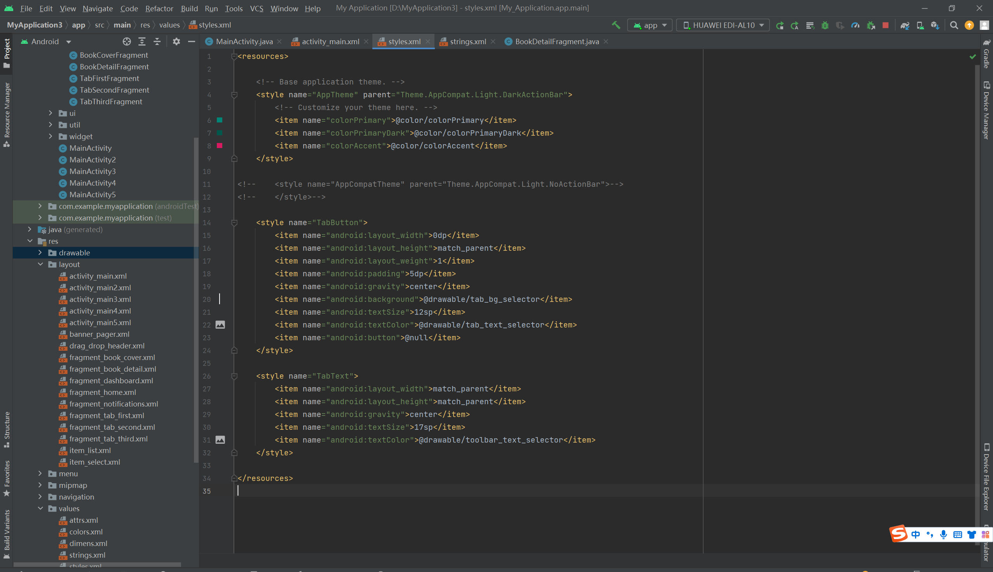Click the colorAccent swatch in the gutter
Image resolution: width=993 pixels, height=572 pixels.
pyautogui.click(x=220, y=146)
